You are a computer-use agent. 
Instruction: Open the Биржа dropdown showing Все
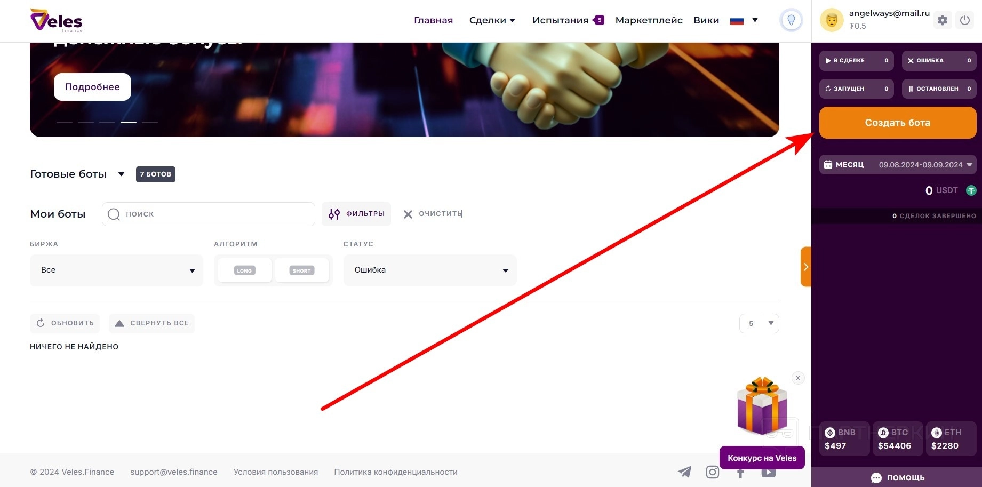pos(116,270)
